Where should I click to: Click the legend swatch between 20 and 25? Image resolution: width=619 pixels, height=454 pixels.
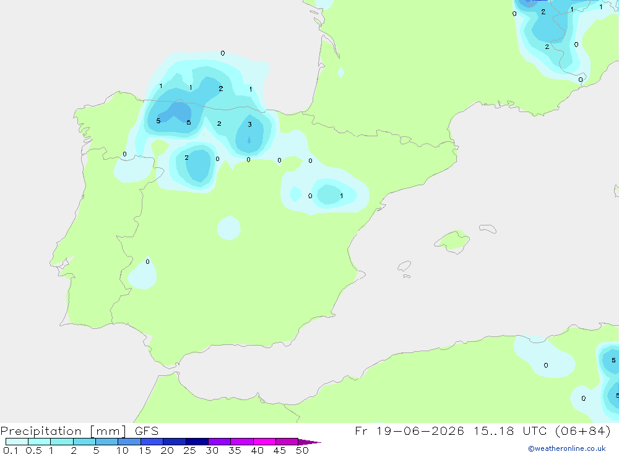tap(175, 442)
